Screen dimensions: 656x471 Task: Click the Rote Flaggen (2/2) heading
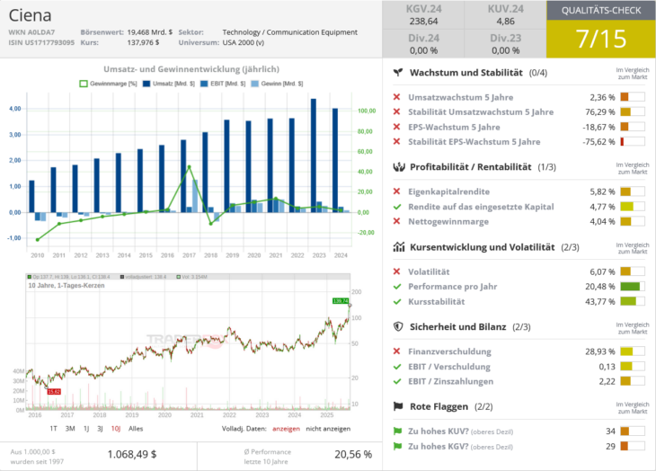(x=451, y=406)
